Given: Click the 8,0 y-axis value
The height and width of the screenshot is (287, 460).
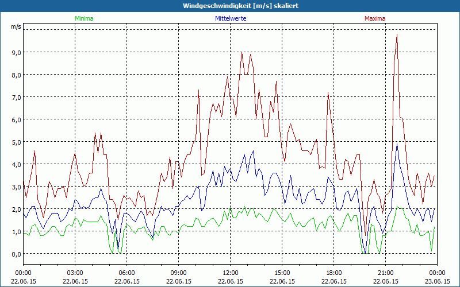Looking at the screenshot, I should click(17, 75).
